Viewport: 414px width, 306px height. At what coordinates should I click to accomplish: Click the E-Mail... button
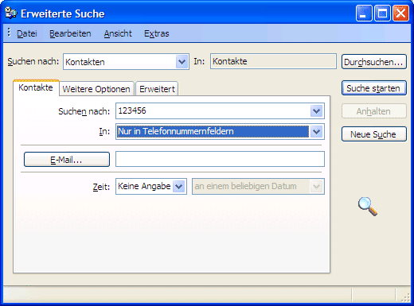click(x=67, y=160)
